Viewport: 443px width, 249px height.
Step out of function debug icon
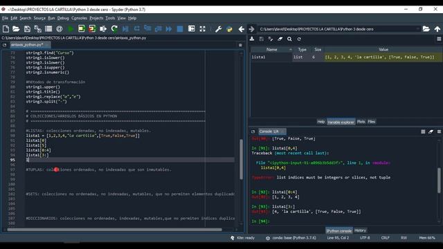[x=159, y=29]
